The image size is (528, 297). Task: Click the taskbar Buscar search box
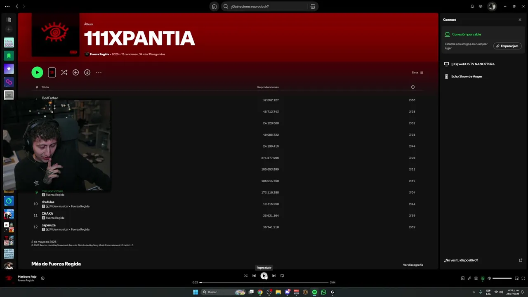(223, 292)
